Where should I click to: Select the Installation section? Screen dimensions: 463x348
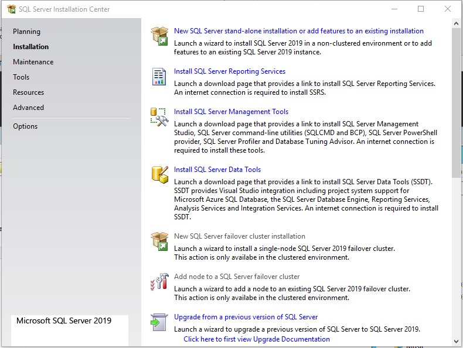(x=30, y=47)
